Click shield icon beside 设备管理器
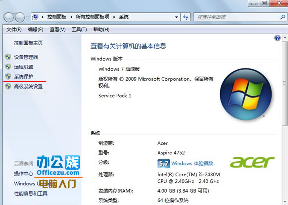Viewport: 288px width, 205px height. (x=8, y=57)
